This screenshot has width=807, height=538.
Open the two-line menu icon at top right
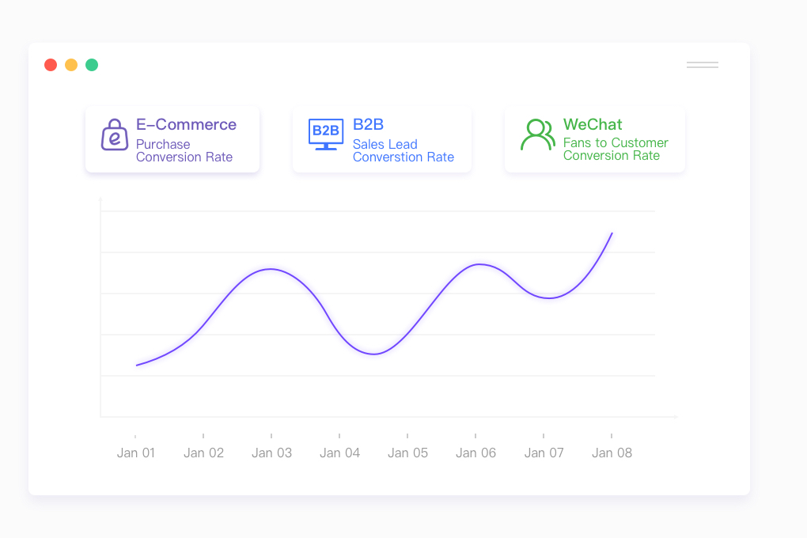point(702,65)
